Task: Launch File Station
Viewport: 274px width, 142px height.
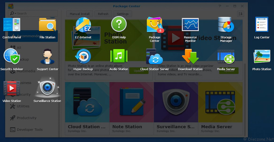Action: (x=47, y=25)
